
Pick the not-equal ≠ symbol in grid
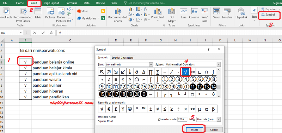(x=109, y=79)
